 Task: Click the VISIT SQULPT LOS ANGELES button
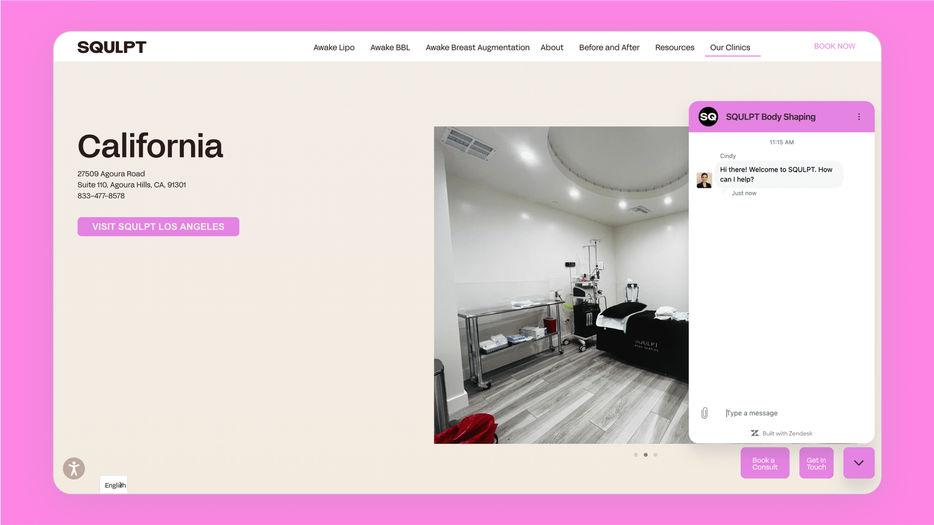point(158,227)
